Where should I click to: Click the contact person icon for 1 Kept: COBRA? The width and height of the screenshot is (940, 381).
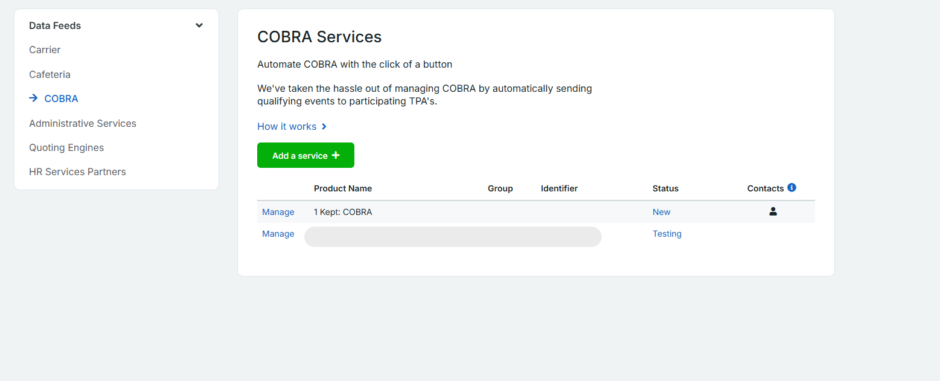[773, 211]
